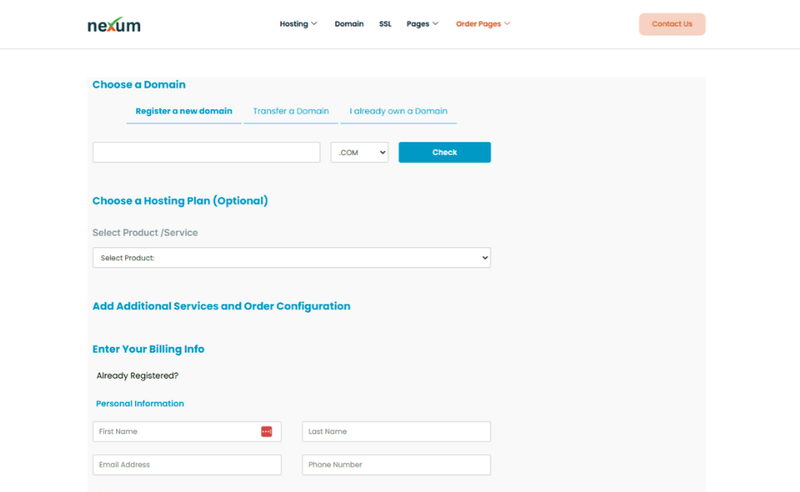800x492 pixels.
Task: Switch to Transfer a Domain tab
Action: (x=291, y=111)
